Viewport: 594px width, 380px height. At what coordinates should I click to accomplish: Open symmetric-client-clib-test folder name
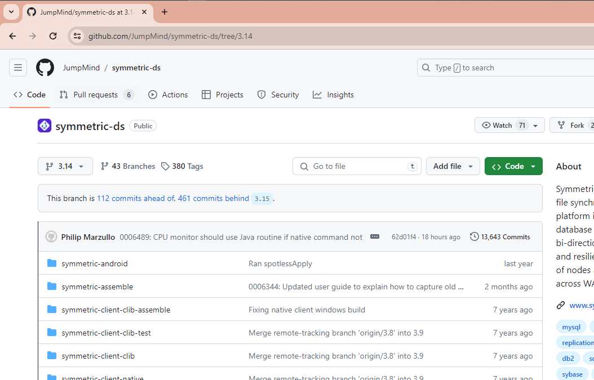(106, 333)
